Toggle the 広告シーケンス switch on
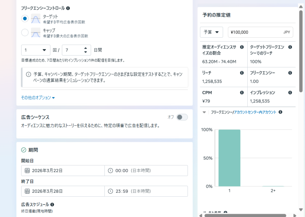The height and width of the screenshot is (217, 305). coord(182,117)
